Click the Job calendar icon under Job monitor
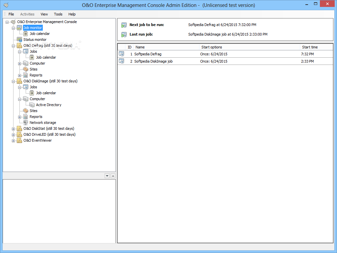This screenshot has width=337, height=253. tap(26, 34)
